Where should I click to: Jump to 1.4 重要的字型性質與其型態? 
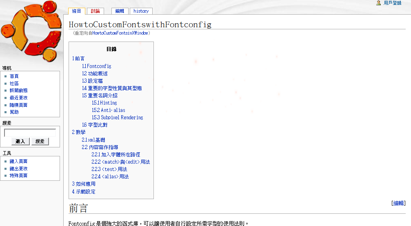[x=112, y=88]
